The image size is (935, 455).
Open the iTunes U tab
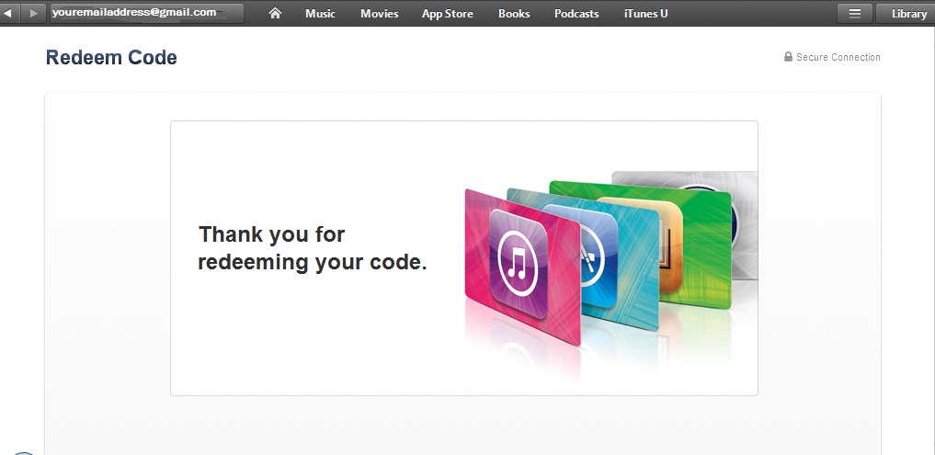tap(645, 13)
